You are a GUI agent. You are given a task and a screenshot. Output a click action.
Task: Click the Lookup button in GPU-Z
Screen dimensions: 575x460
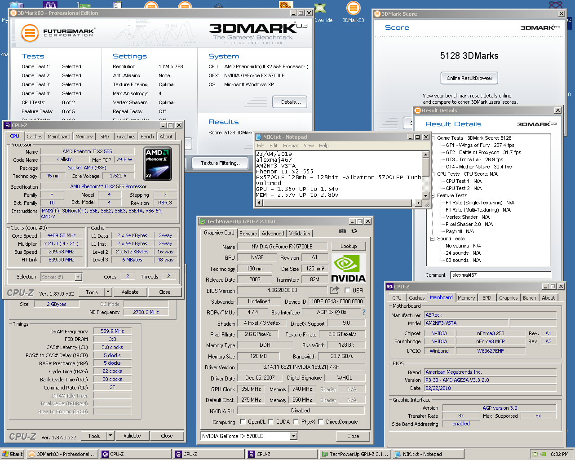pyautogui.click(x=349, y=246)
